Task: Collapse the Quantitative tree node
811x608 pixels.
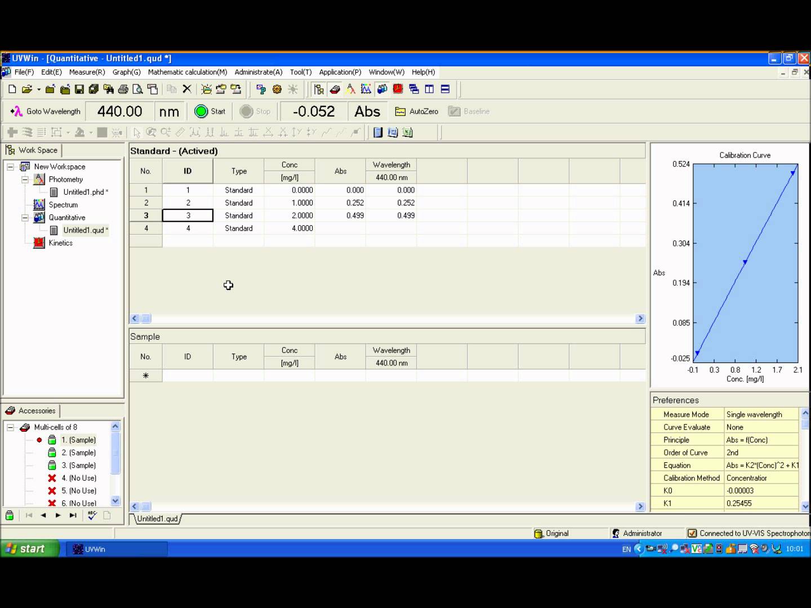Action: point(25,218)
